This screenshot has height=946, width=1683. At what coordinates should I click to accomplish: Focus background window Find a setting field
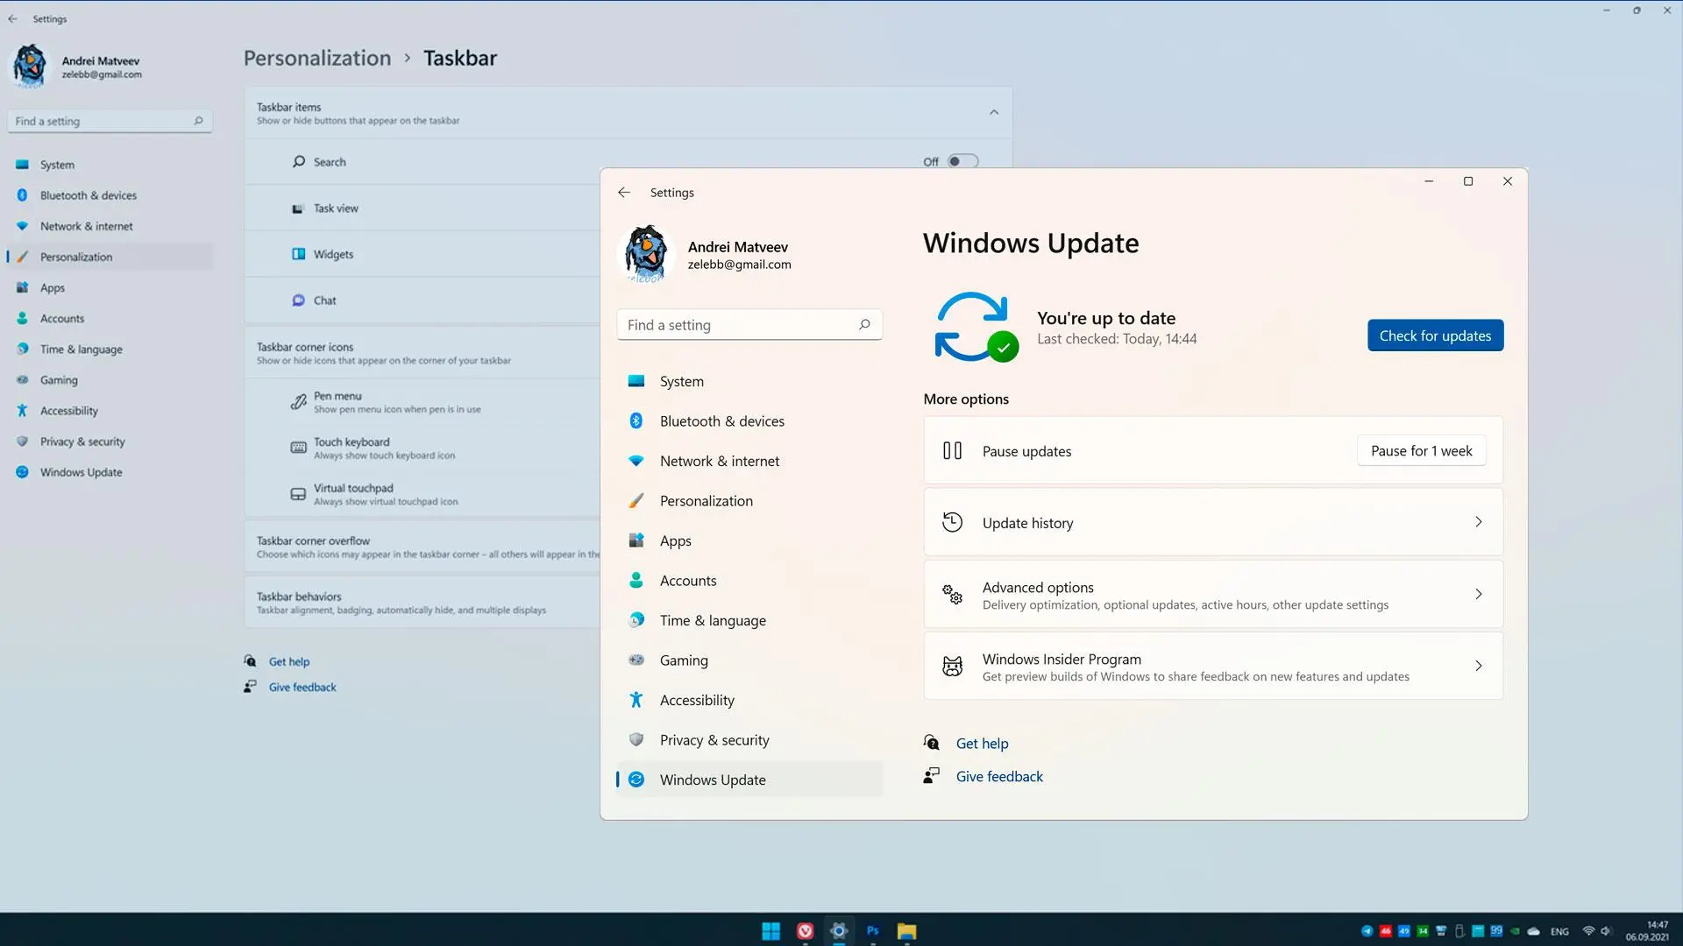[x=110, y=121]
